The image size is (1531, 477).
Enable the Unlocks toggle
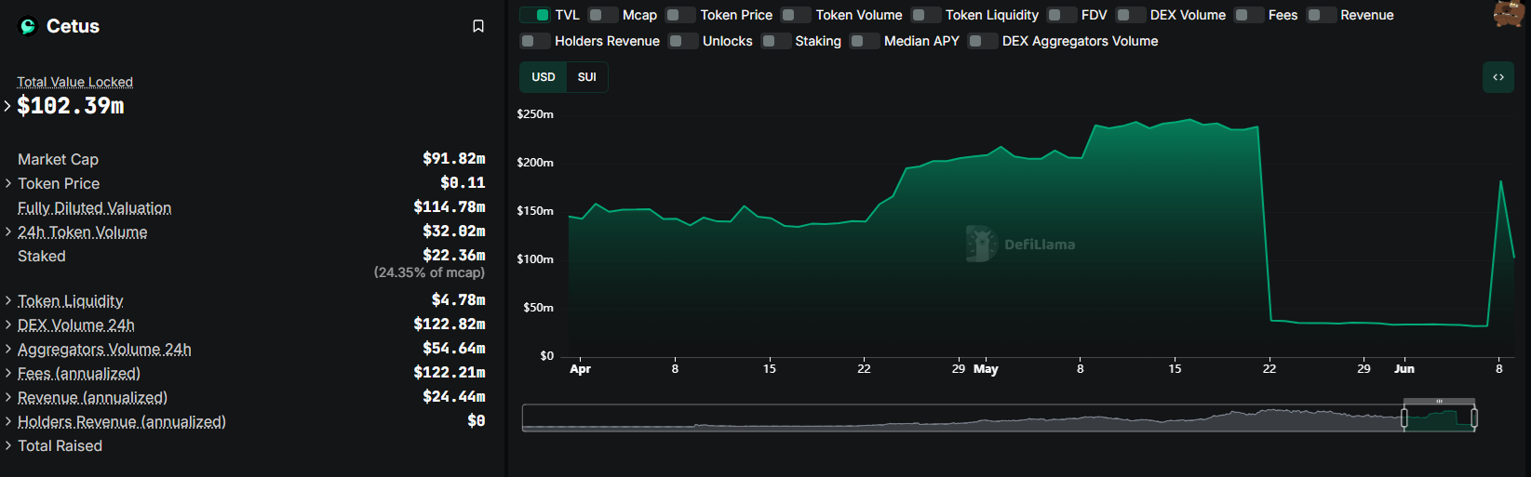pos(683,41)
